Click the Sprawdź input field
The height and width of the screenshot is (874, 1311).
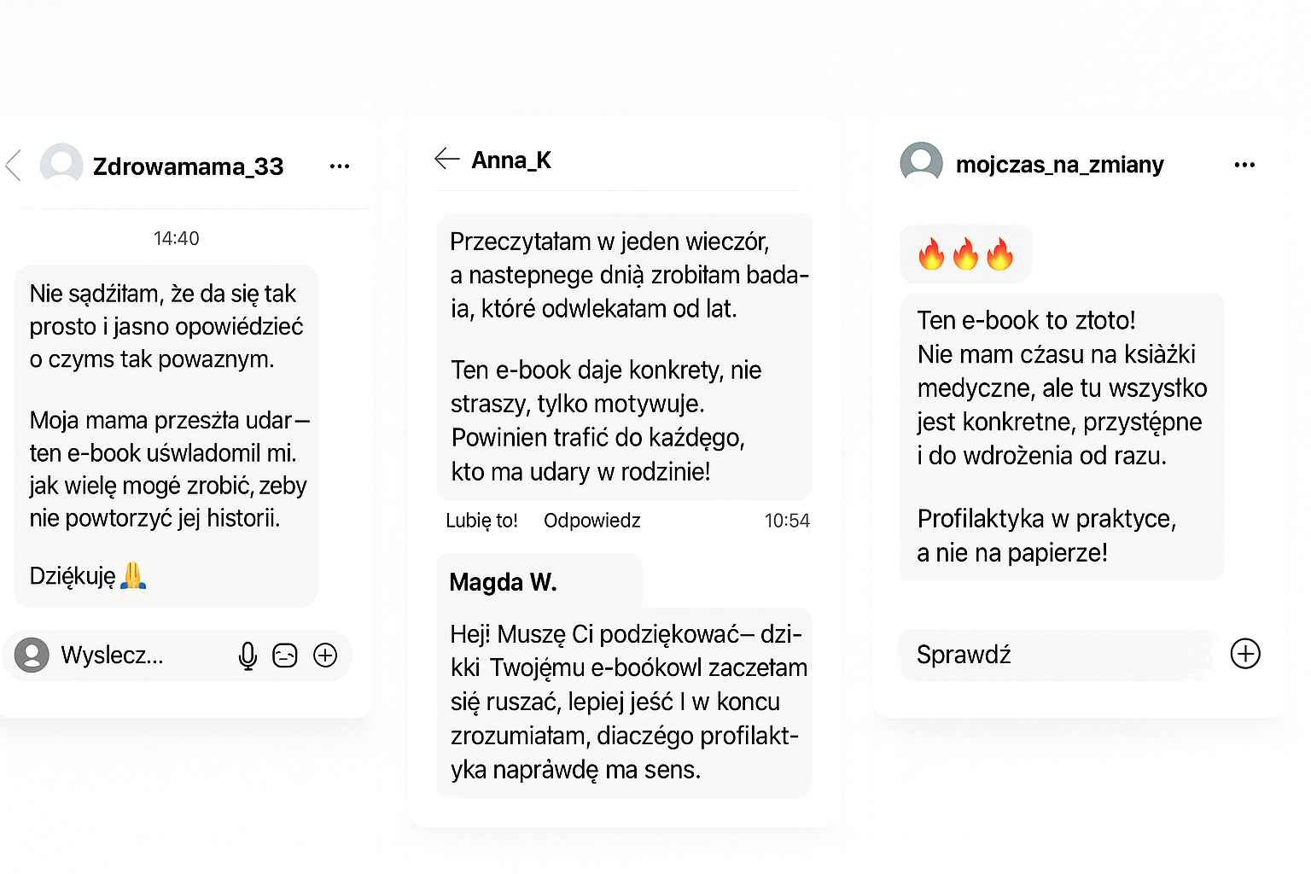click(1054, 655)
